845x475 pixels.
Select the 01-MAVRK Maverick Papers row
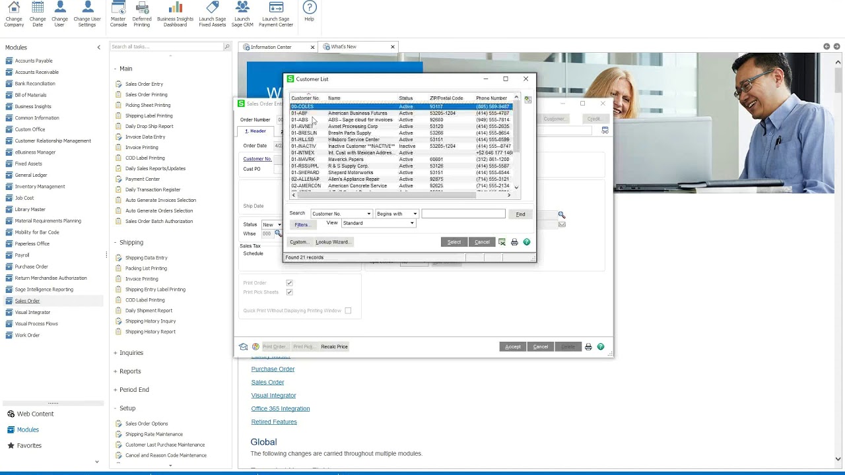coord(401,160)
